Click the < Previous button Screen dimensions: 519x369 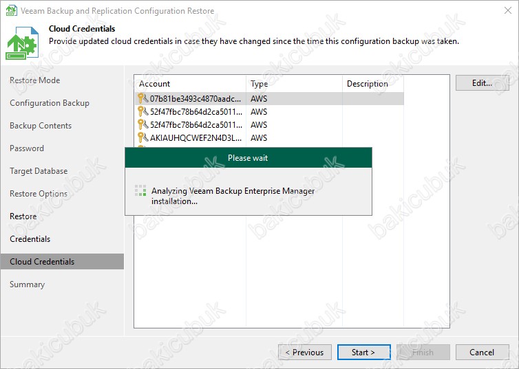[305, 352]
